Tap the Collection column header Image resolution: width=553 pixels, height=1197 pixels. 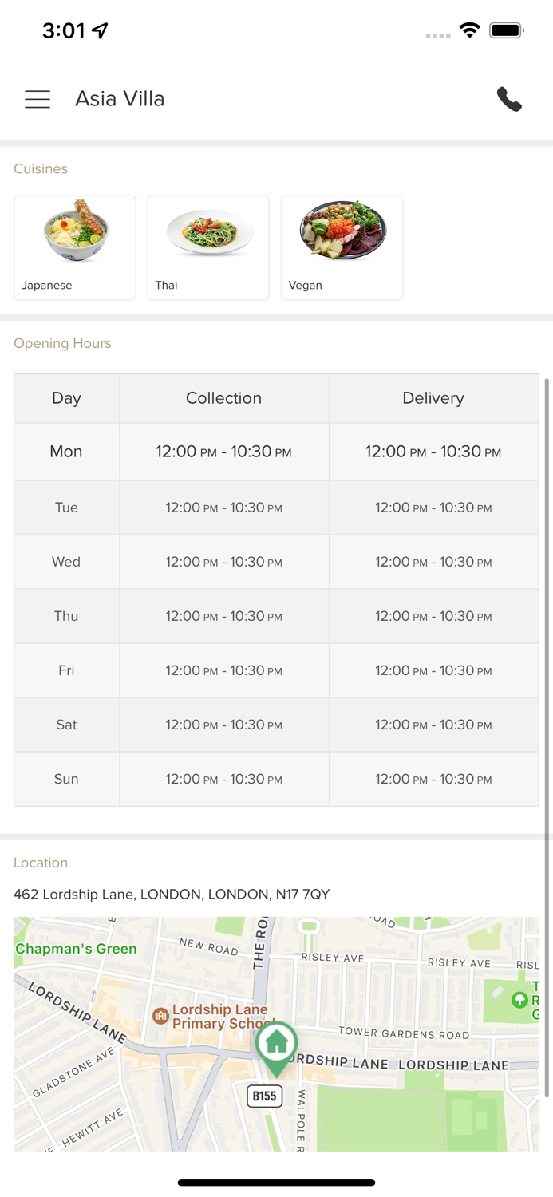click(224, 398)
